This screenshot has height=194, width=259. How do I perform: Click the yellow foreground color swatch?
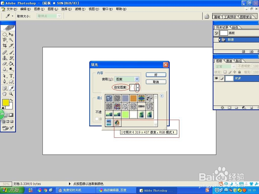(x=6, y=102)
